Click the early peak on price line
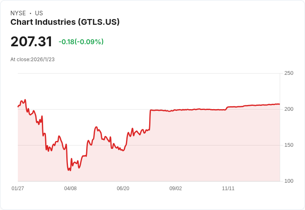The width and height of the screenshot is (305, 210). tap(25, 100)
